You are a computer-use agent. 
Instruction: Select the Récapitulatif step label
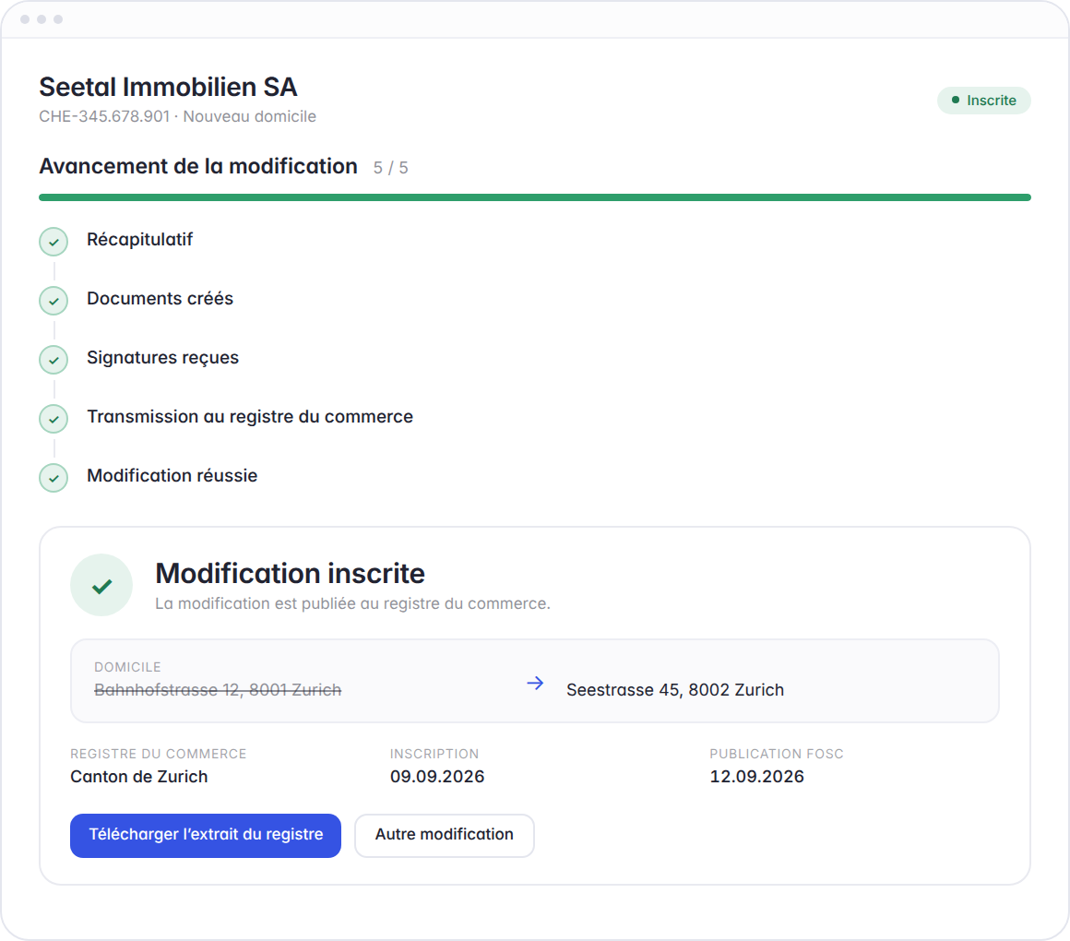(x=140, y=240)
